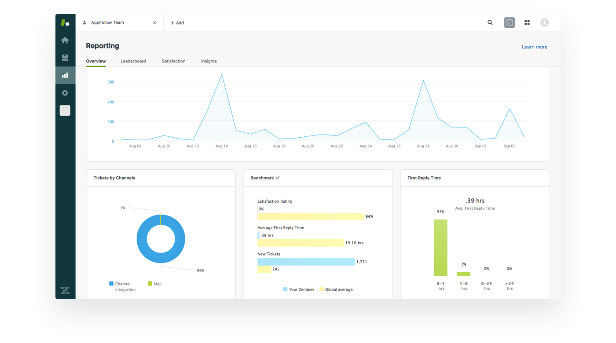The width and height of the screenshot is (616, 343).
Task: Click the Reporting bar chart sidebar icon
Action: coord(65,76)
